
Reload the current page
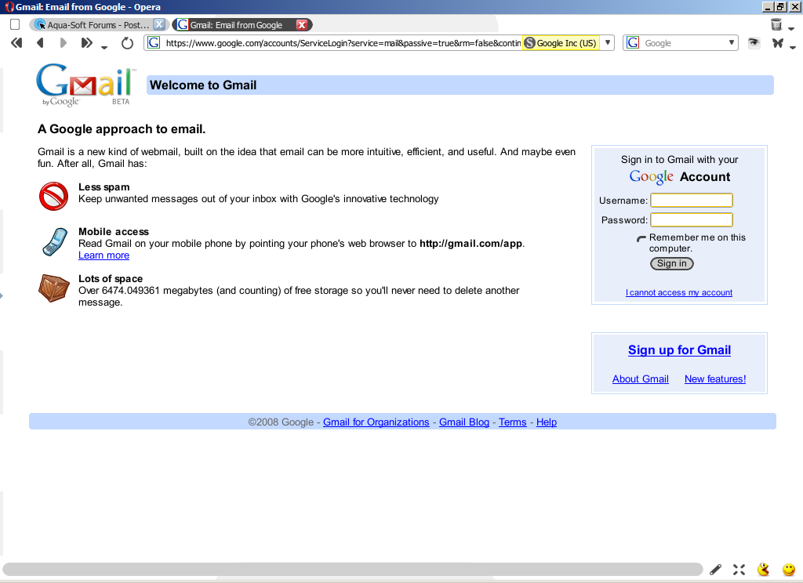click(127, 44)
